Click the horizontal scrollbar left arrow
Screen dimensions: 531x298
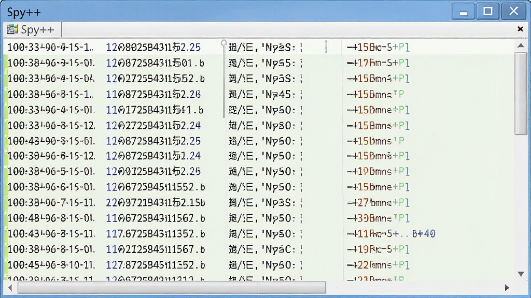(x=10, y=288)
